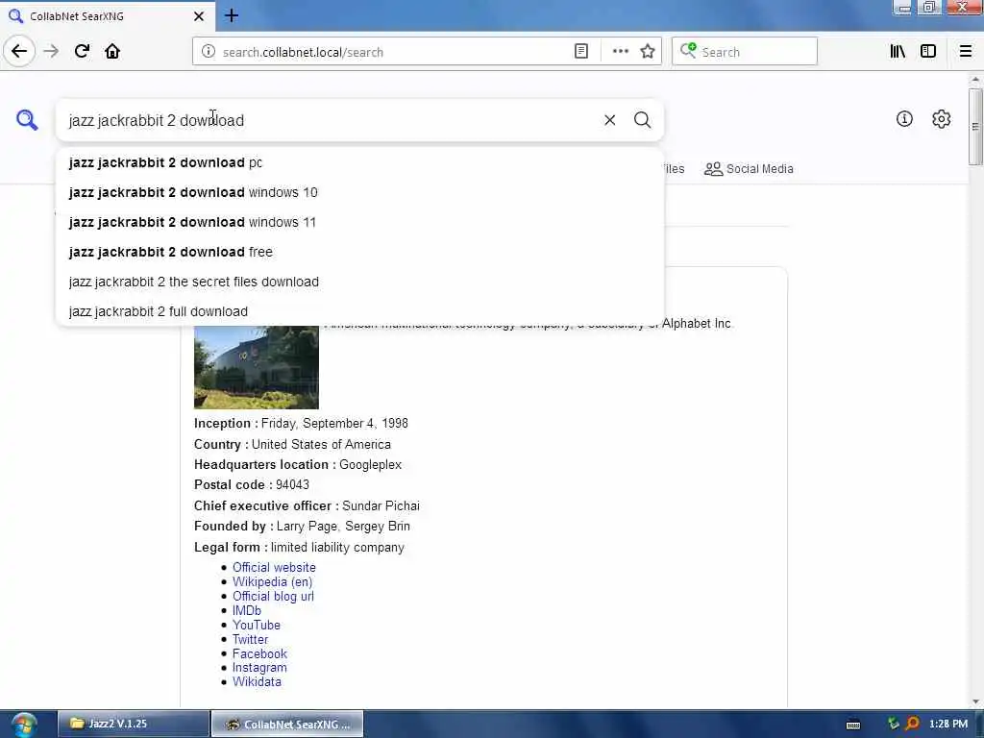
Task: Clear the search query text
Action: (x=609, y=120)
